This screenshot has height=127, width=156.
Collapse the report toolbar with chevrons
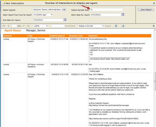tap(154, 26)
